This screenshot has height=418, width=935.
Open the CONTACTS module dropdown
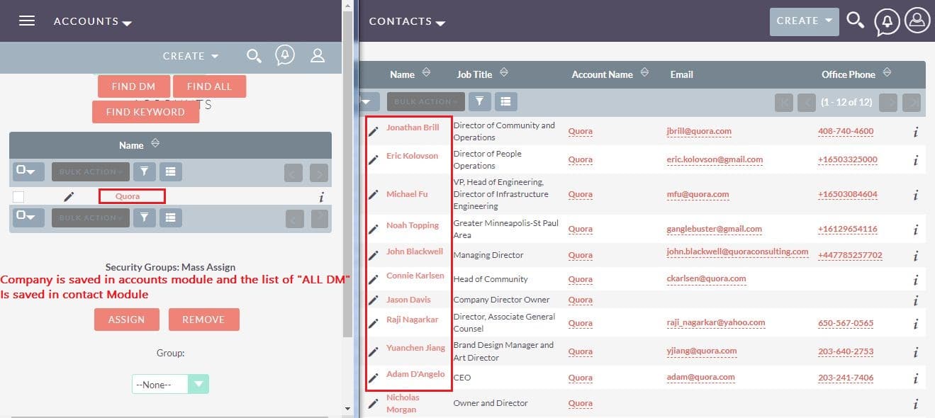407,22
